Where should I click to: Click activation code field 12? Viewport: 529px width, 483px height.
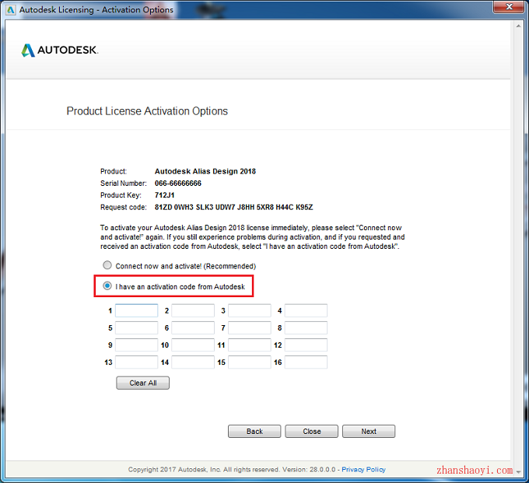[x=306, y=345]
